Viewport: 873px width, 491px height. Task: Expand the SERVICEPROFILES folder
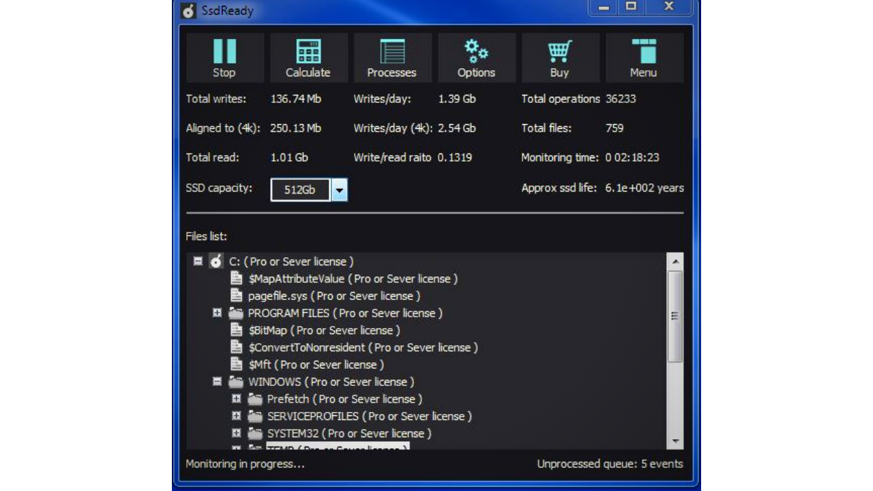[236, 416]
